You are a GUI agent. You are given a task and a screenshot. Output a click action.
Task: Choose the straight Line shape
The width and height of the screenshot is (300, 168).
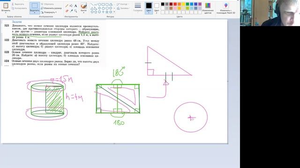(x=92, y=4)
